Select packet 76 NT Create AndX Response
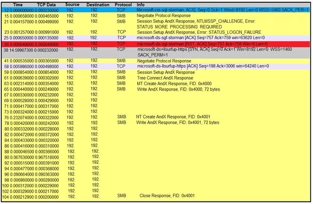 (x=156, y=117)
